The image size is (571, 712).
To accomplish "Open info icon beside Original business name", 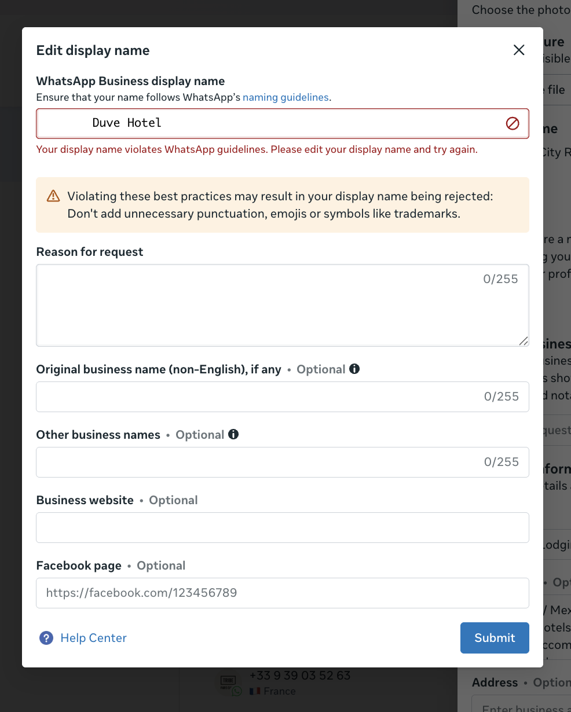I will [354, 369].
